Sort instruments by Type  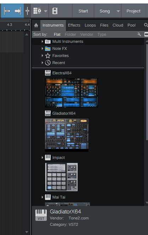click(102, 34)
